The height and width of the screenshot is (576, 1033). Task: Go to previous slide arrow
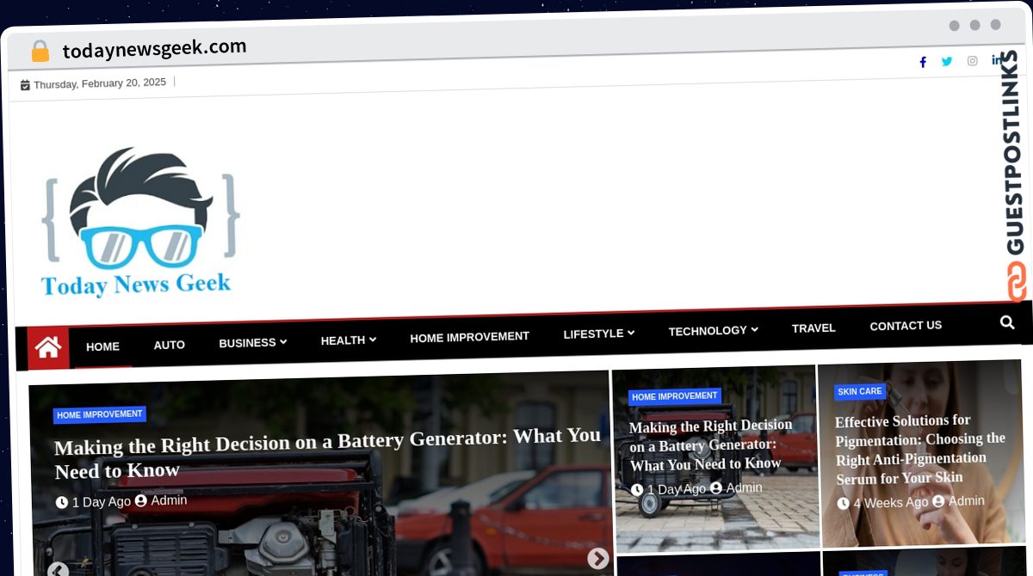tap(58, 570)
